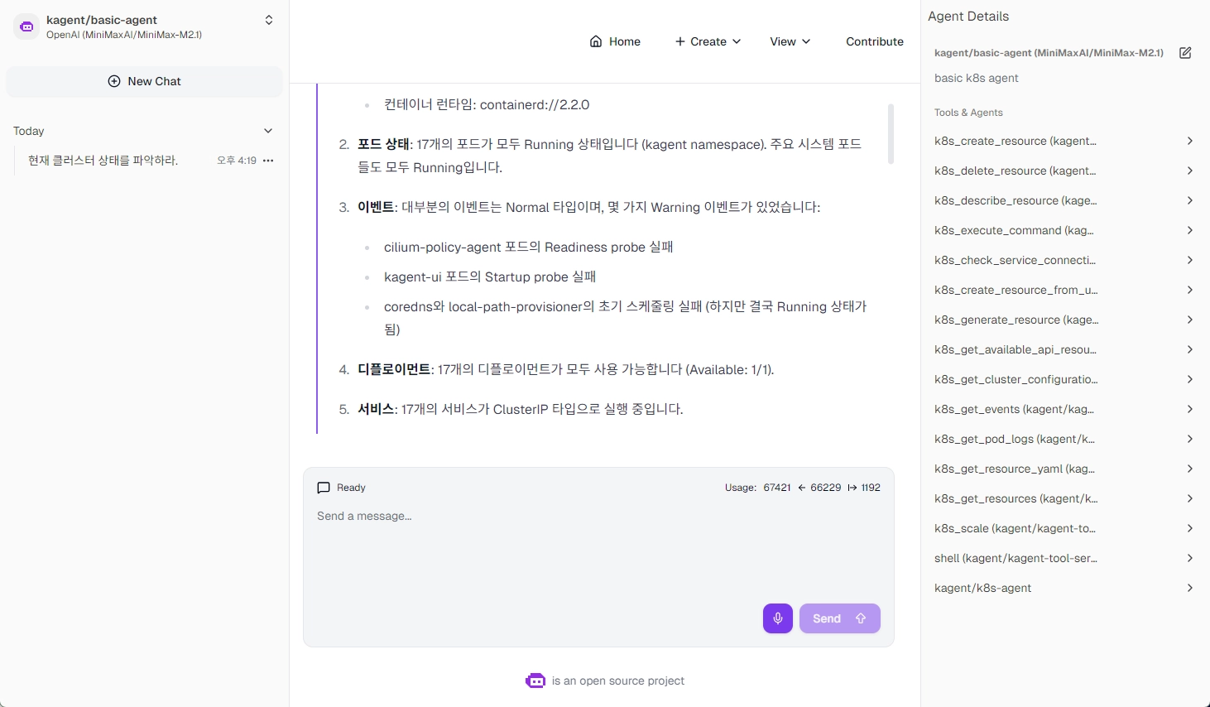Viewport: 1210px width, 707px height.
Task: Expand k8s_create_resource tool entry
Action: pos(1063,141)
